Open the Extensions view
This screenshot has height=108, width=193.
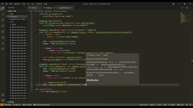(3, 31)
